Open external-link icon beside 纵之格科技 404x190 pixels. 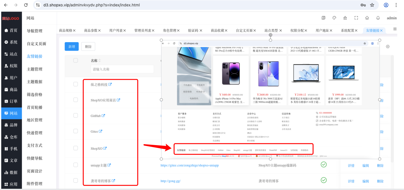[110, 84]
